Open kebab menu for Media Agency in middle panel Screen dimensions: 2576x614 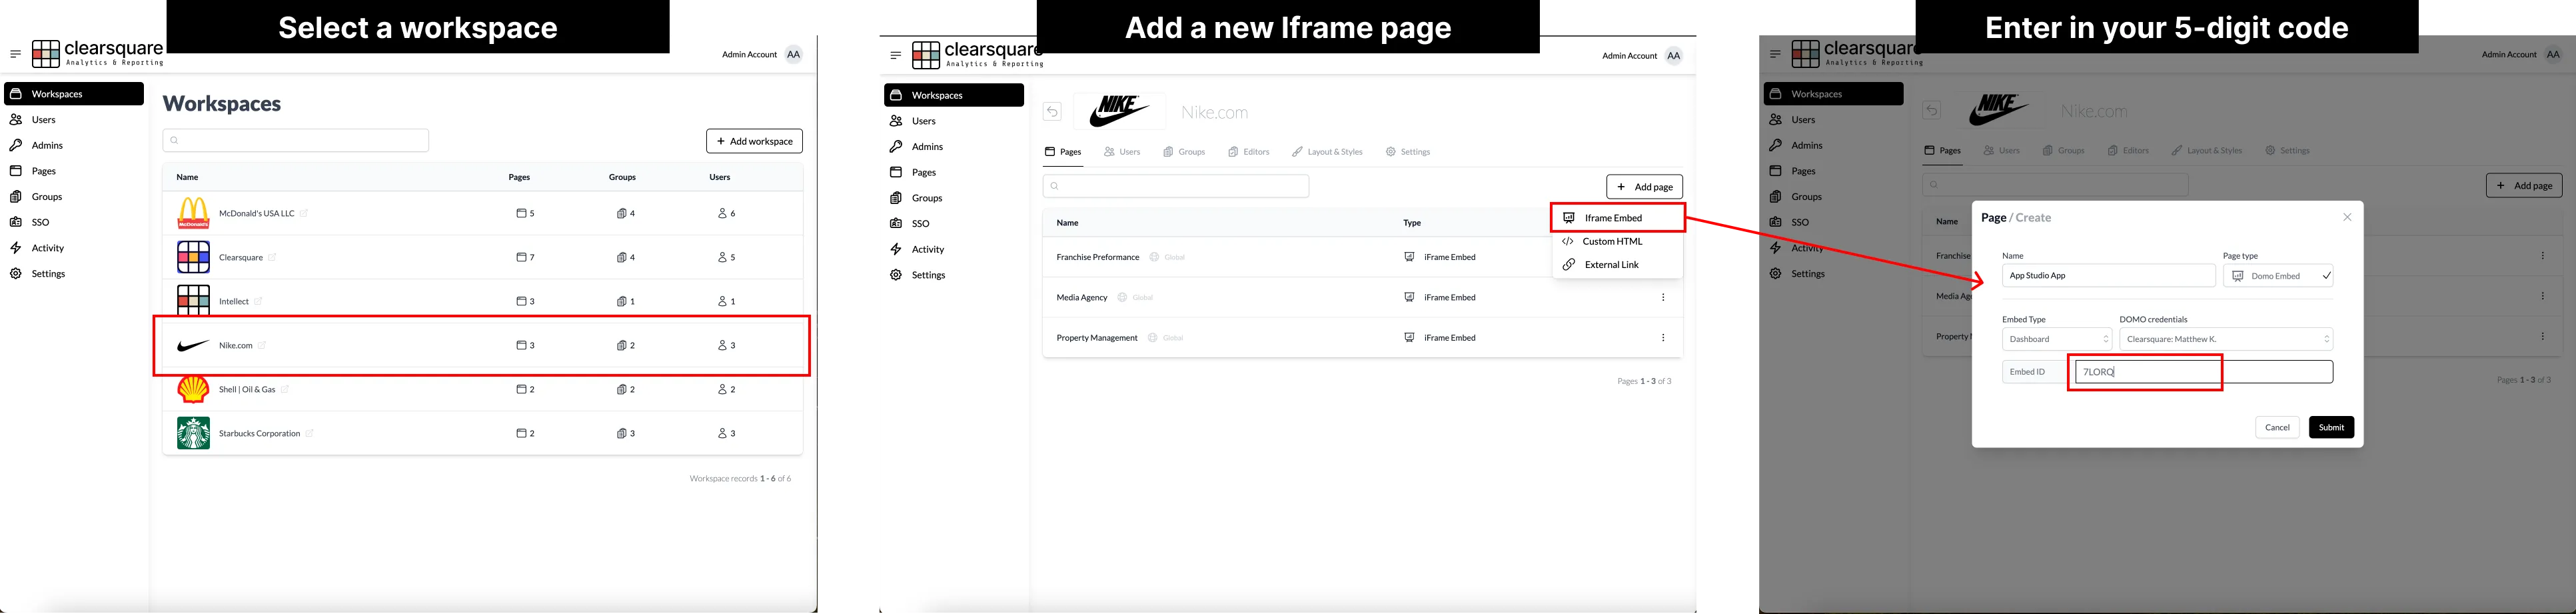tap(1663, 298)
